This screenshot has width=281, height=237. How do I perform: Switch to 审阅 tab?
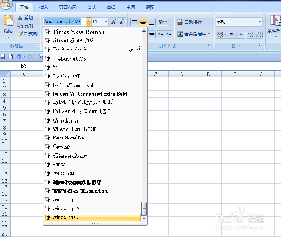tap(131, 7)
